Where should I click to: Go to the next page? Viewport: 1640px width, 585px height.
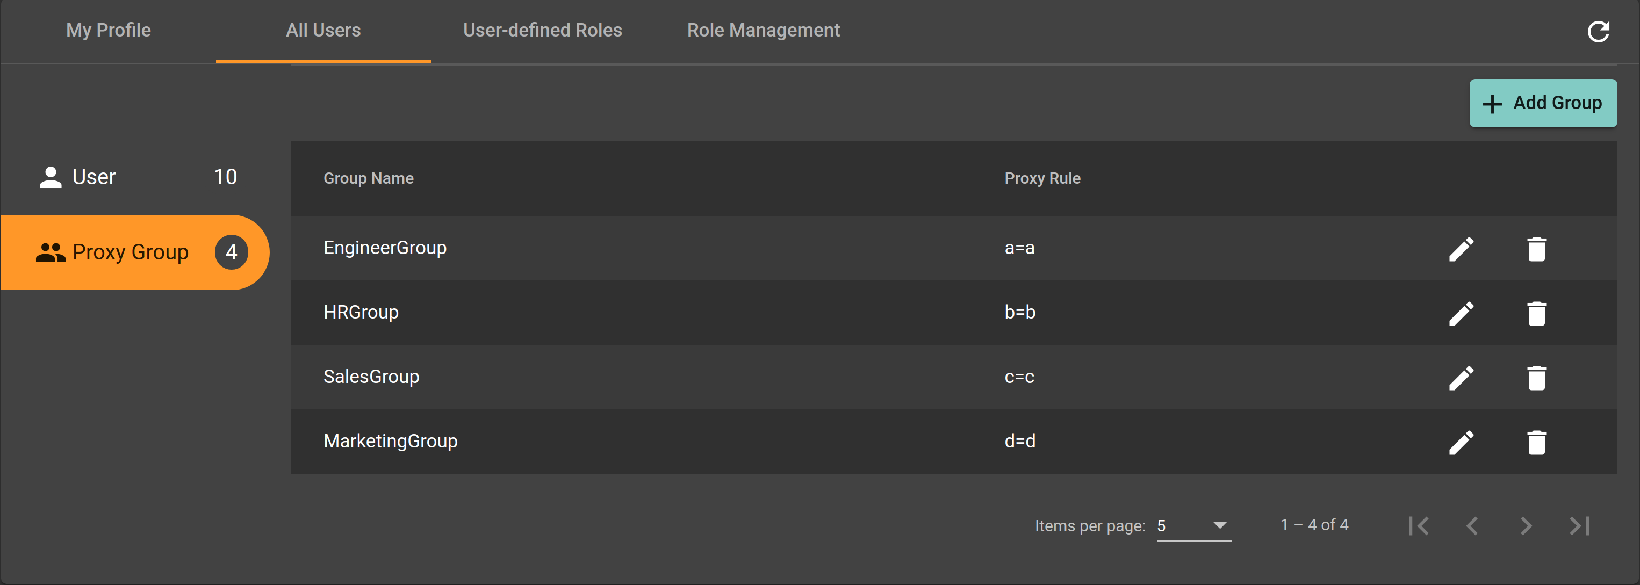(x=1526, y=526)
